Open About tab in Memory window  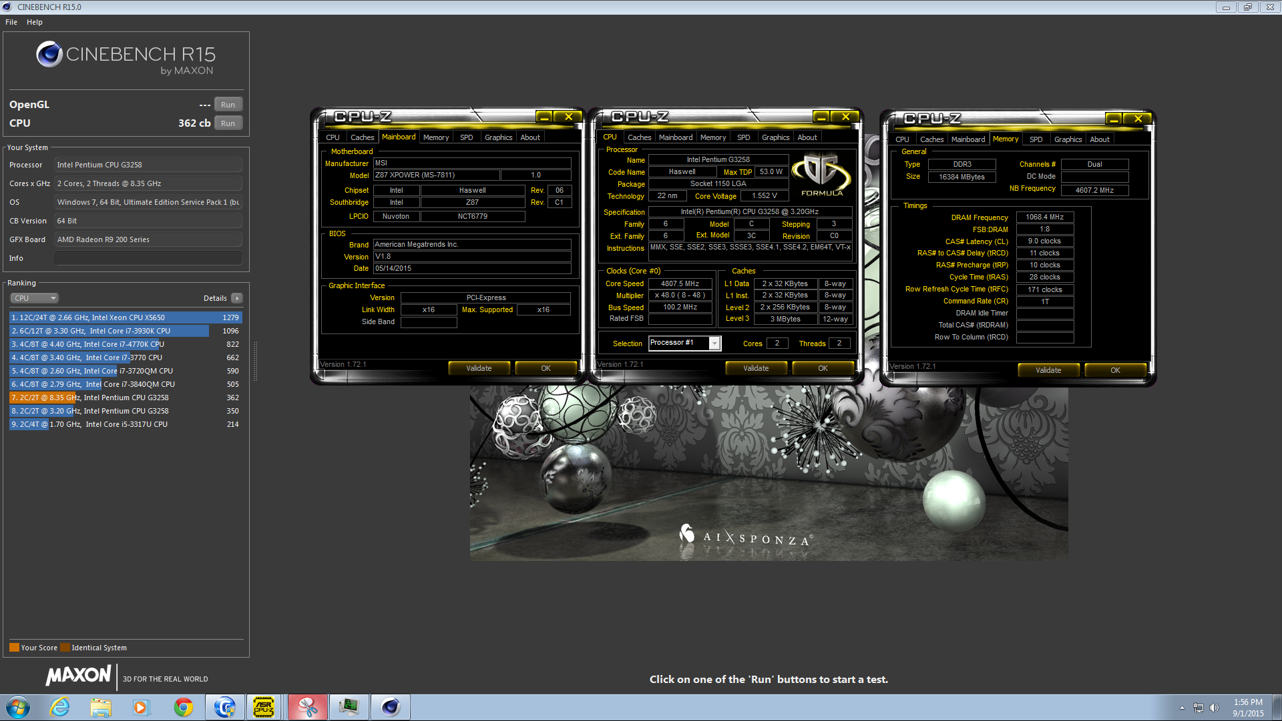click(x=1100, y=139)
